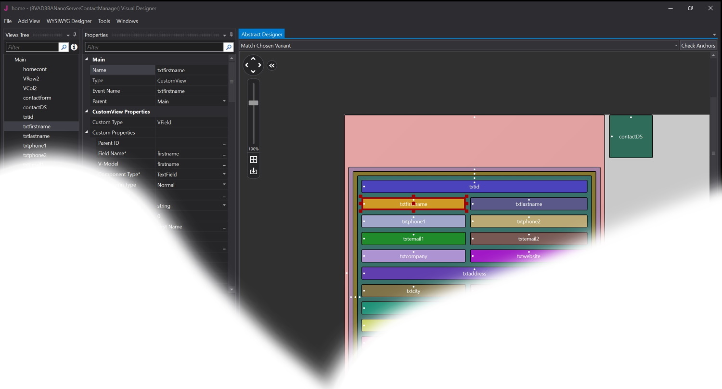Pan the designer canvas down
722x389 pixels.
(253, 72)
